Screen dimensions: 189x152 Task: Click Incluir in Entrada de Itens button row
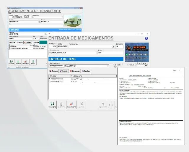(64, 71)
